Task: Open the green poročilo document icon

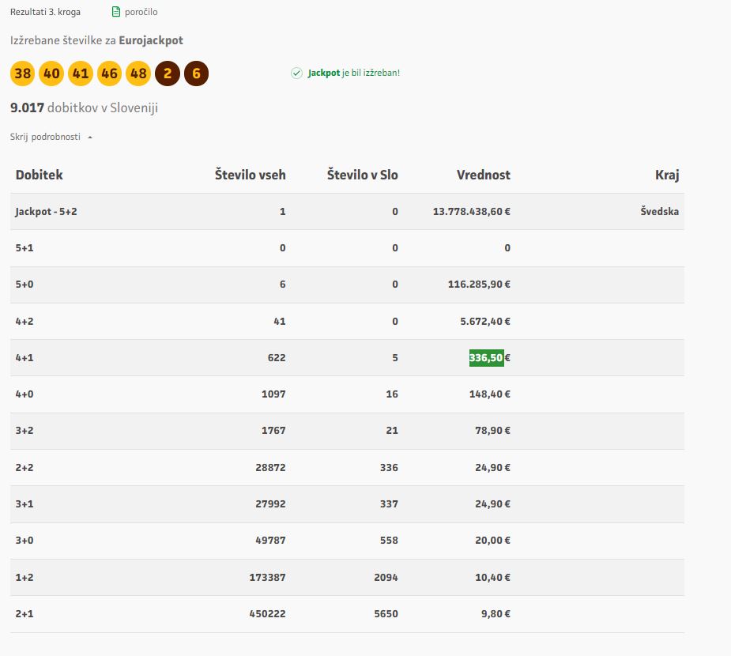Action: [116, 12]
